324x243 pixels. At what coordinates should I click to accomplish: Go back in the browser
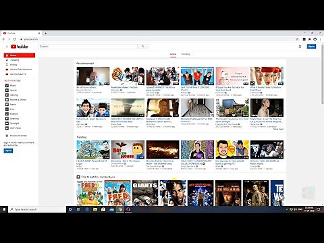coord(3,39)
